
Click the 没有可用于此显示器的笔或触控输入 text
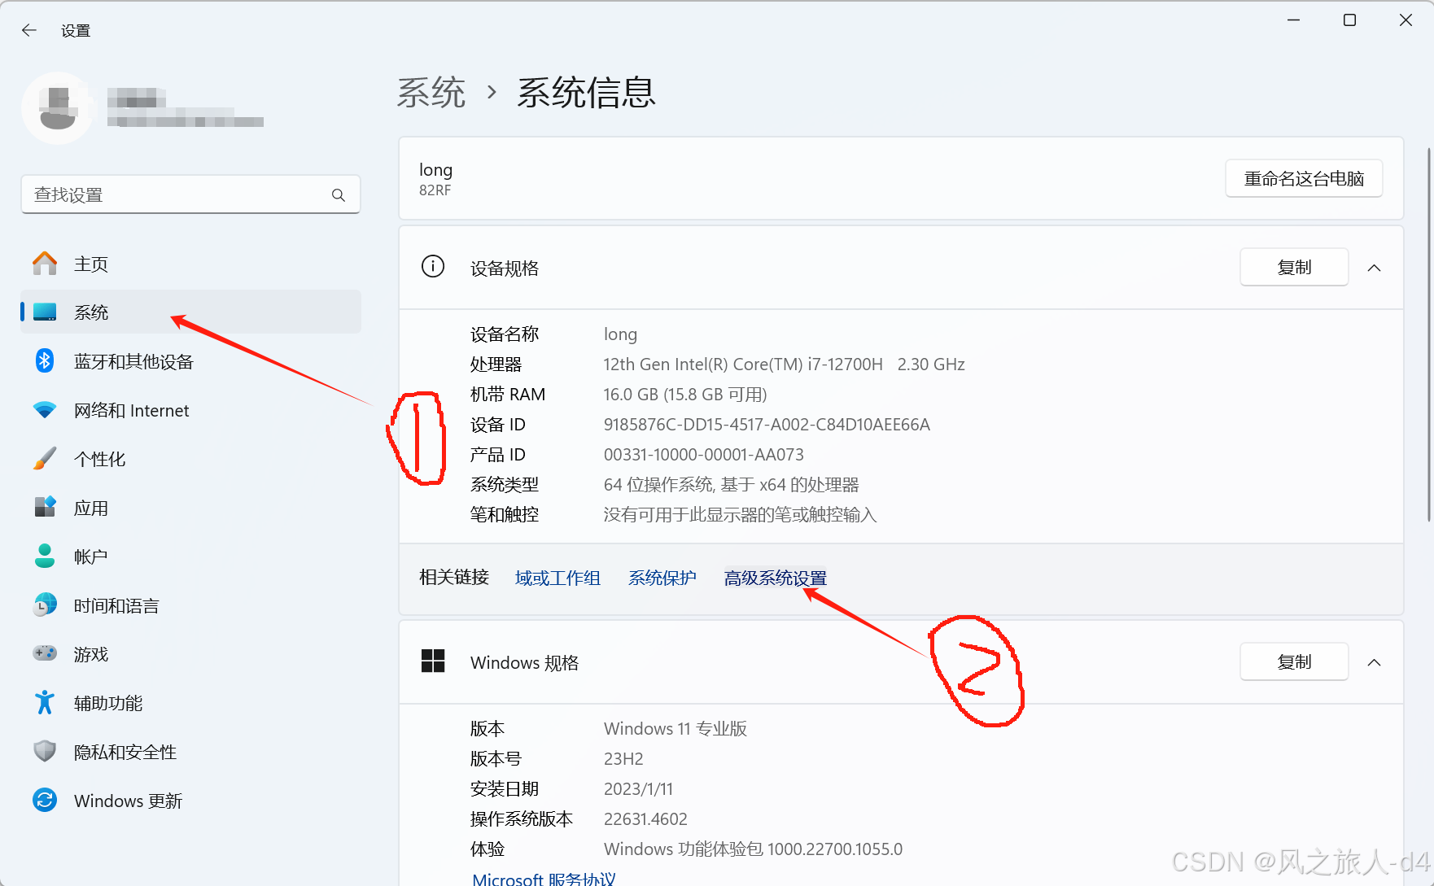[x=740, y=514]
